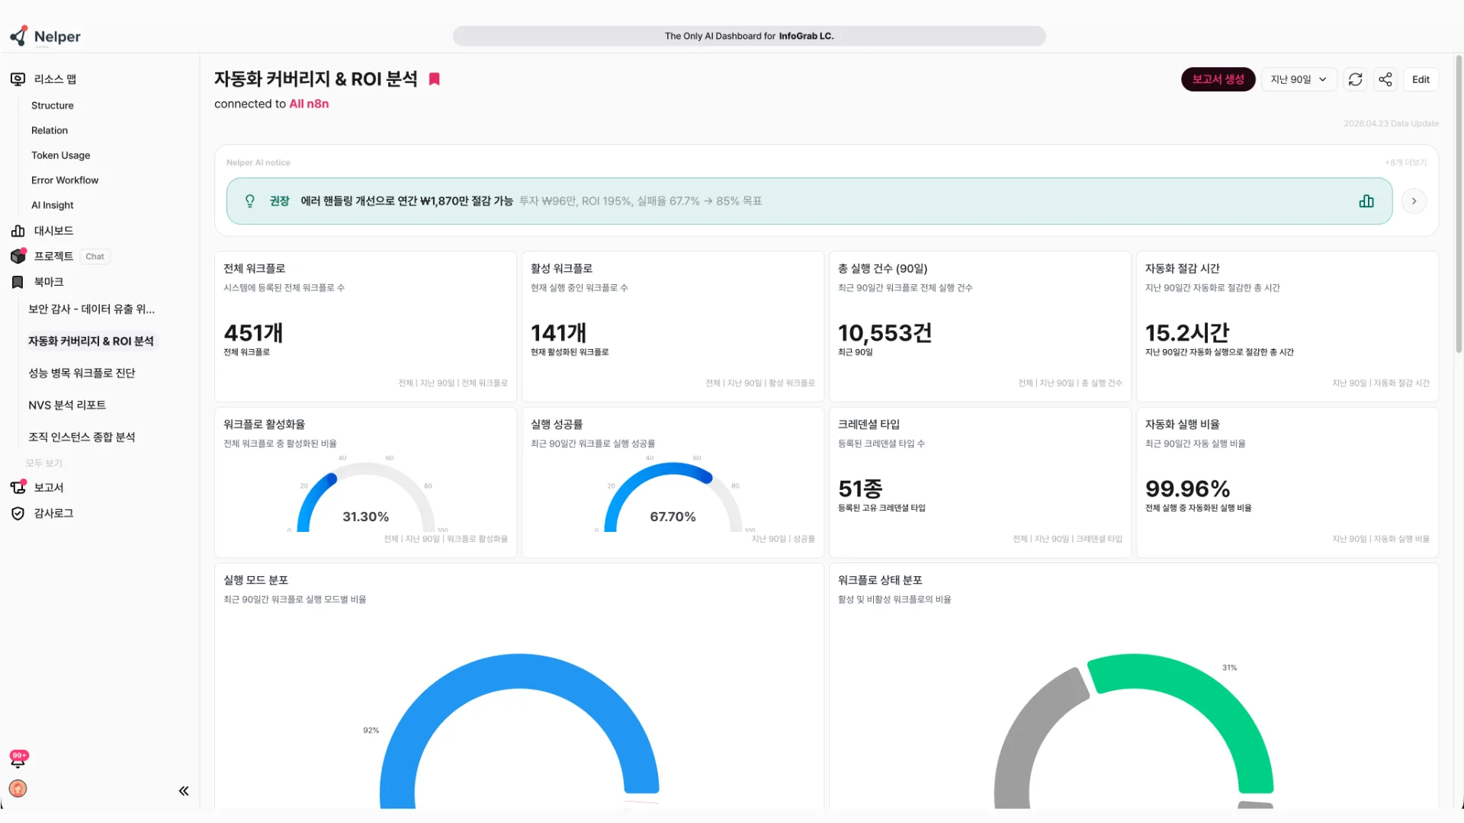1464x823 pixels.
Task: Open notifications bell with 99+ badge
Action: [x=18, y=758]
